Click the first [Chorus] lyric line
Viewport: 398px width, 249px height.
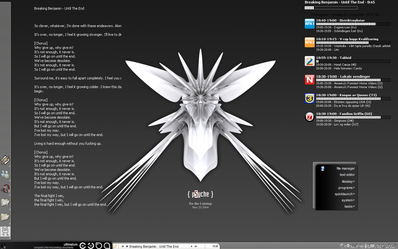pyautogui.click(x=41, y=43)
